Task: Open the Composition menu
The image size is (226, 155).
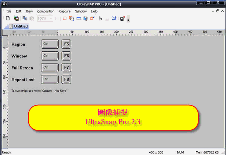Action: [46, 11]
